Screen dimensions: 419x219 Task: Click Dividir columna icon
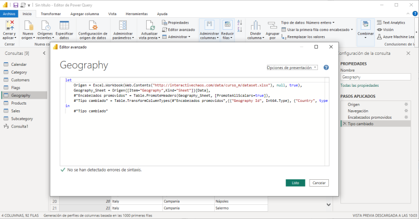pyautogui.click(x=256, y=26)
